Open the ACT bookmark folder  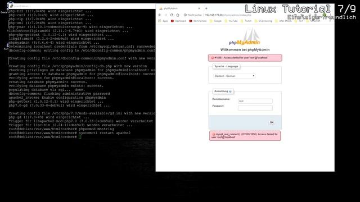coord(299,21)
